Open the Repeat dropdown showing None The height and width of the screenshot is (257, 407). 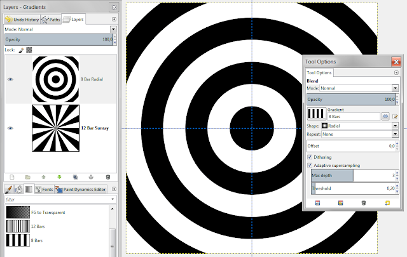tap(395, 134)
